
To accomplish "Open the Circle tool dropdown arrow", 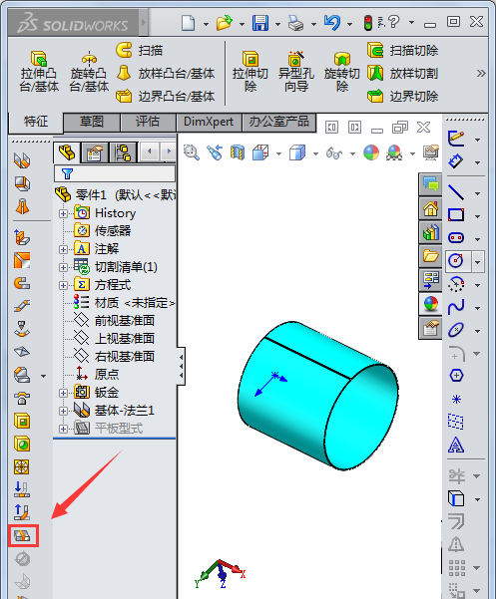I will [478, 262].
